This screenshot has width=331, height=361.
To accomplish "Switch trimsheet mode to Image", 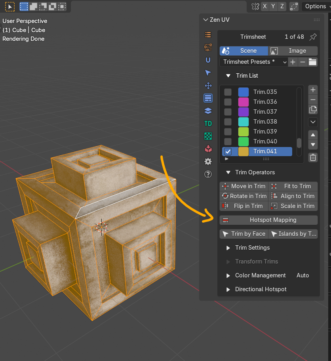I will [293, 51].
